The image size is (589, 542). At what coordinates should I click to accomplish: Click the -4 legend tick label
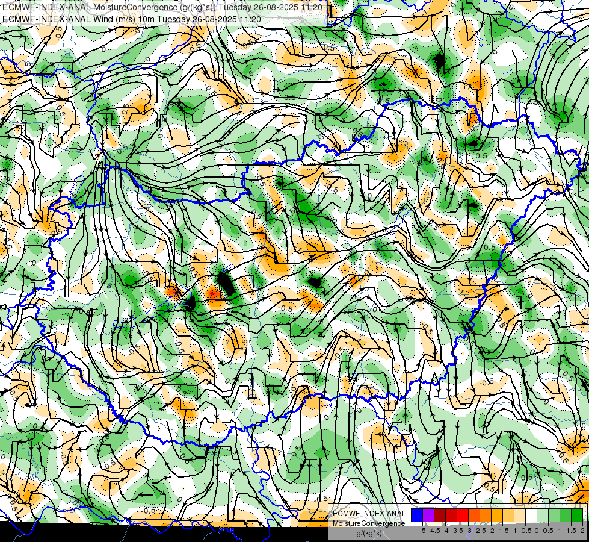(x=445, y=531)
